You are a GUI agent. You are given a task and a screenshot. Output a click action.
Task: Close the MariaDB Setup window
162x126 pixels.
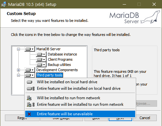[x=154, y=4]
